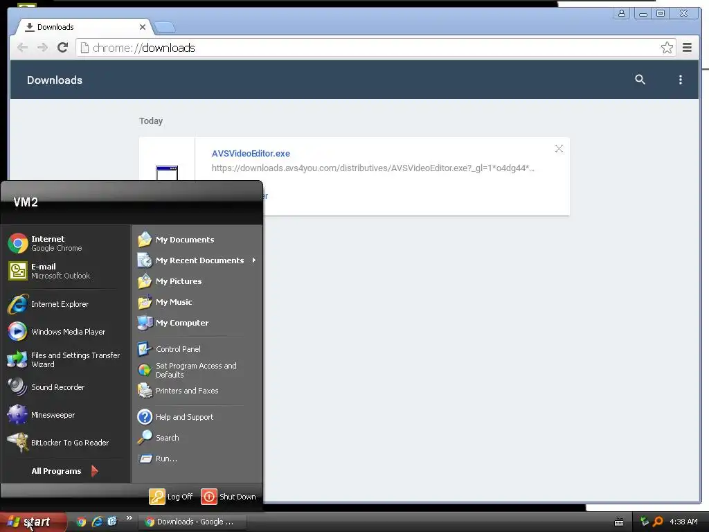Click the AVSVideoEditor download source URL
This screenshot has width=709, height=532.
point(373,168)
